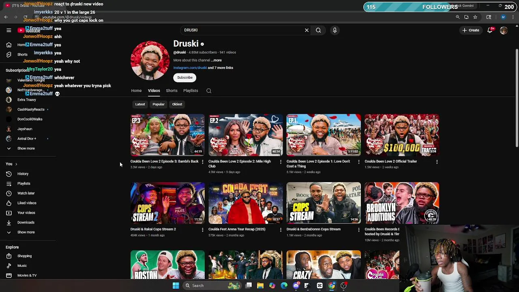Open the account avatar menu
The height and width of the screenshot is (292, 519).
[x=504, y=30]
